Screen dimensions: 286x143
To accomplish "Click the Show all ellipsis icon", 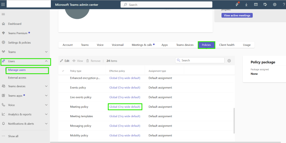I will pyautogui.click(x=3, y=136).
